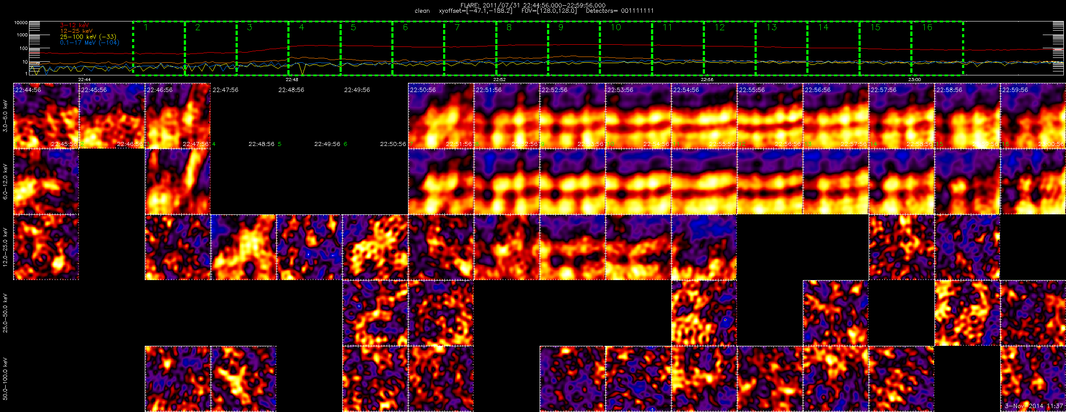This screenshot has width=1066, height=412.
Task: Click the '25-100 keV (-33)' legend entry
Action: click(88, 37)
